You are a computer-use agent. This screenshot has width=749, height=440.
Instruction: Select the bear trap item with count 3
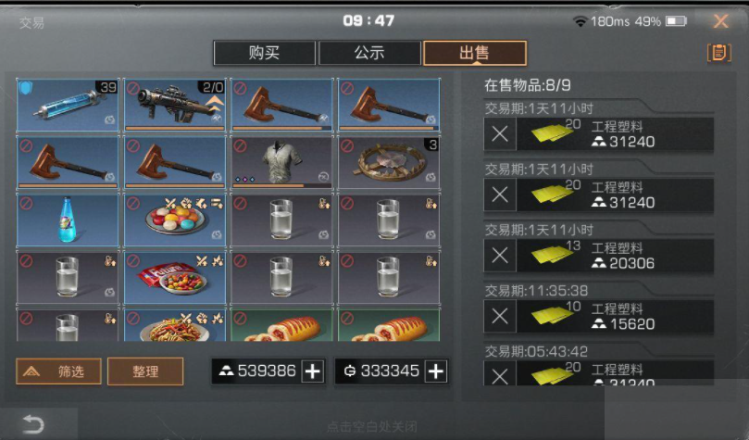coord(388,162)
